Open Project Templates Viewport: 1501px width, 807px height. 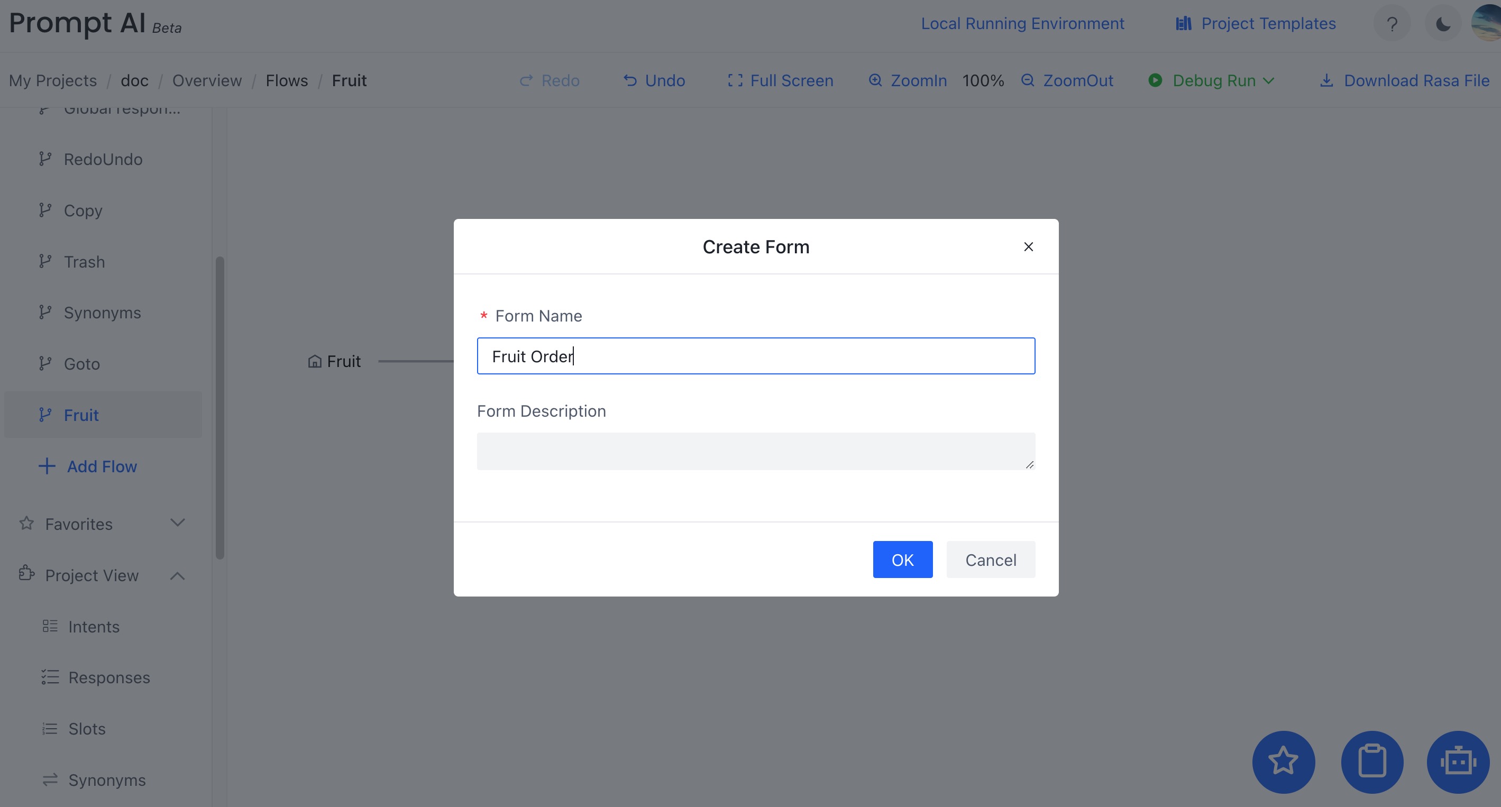(x=1256, y=23)
